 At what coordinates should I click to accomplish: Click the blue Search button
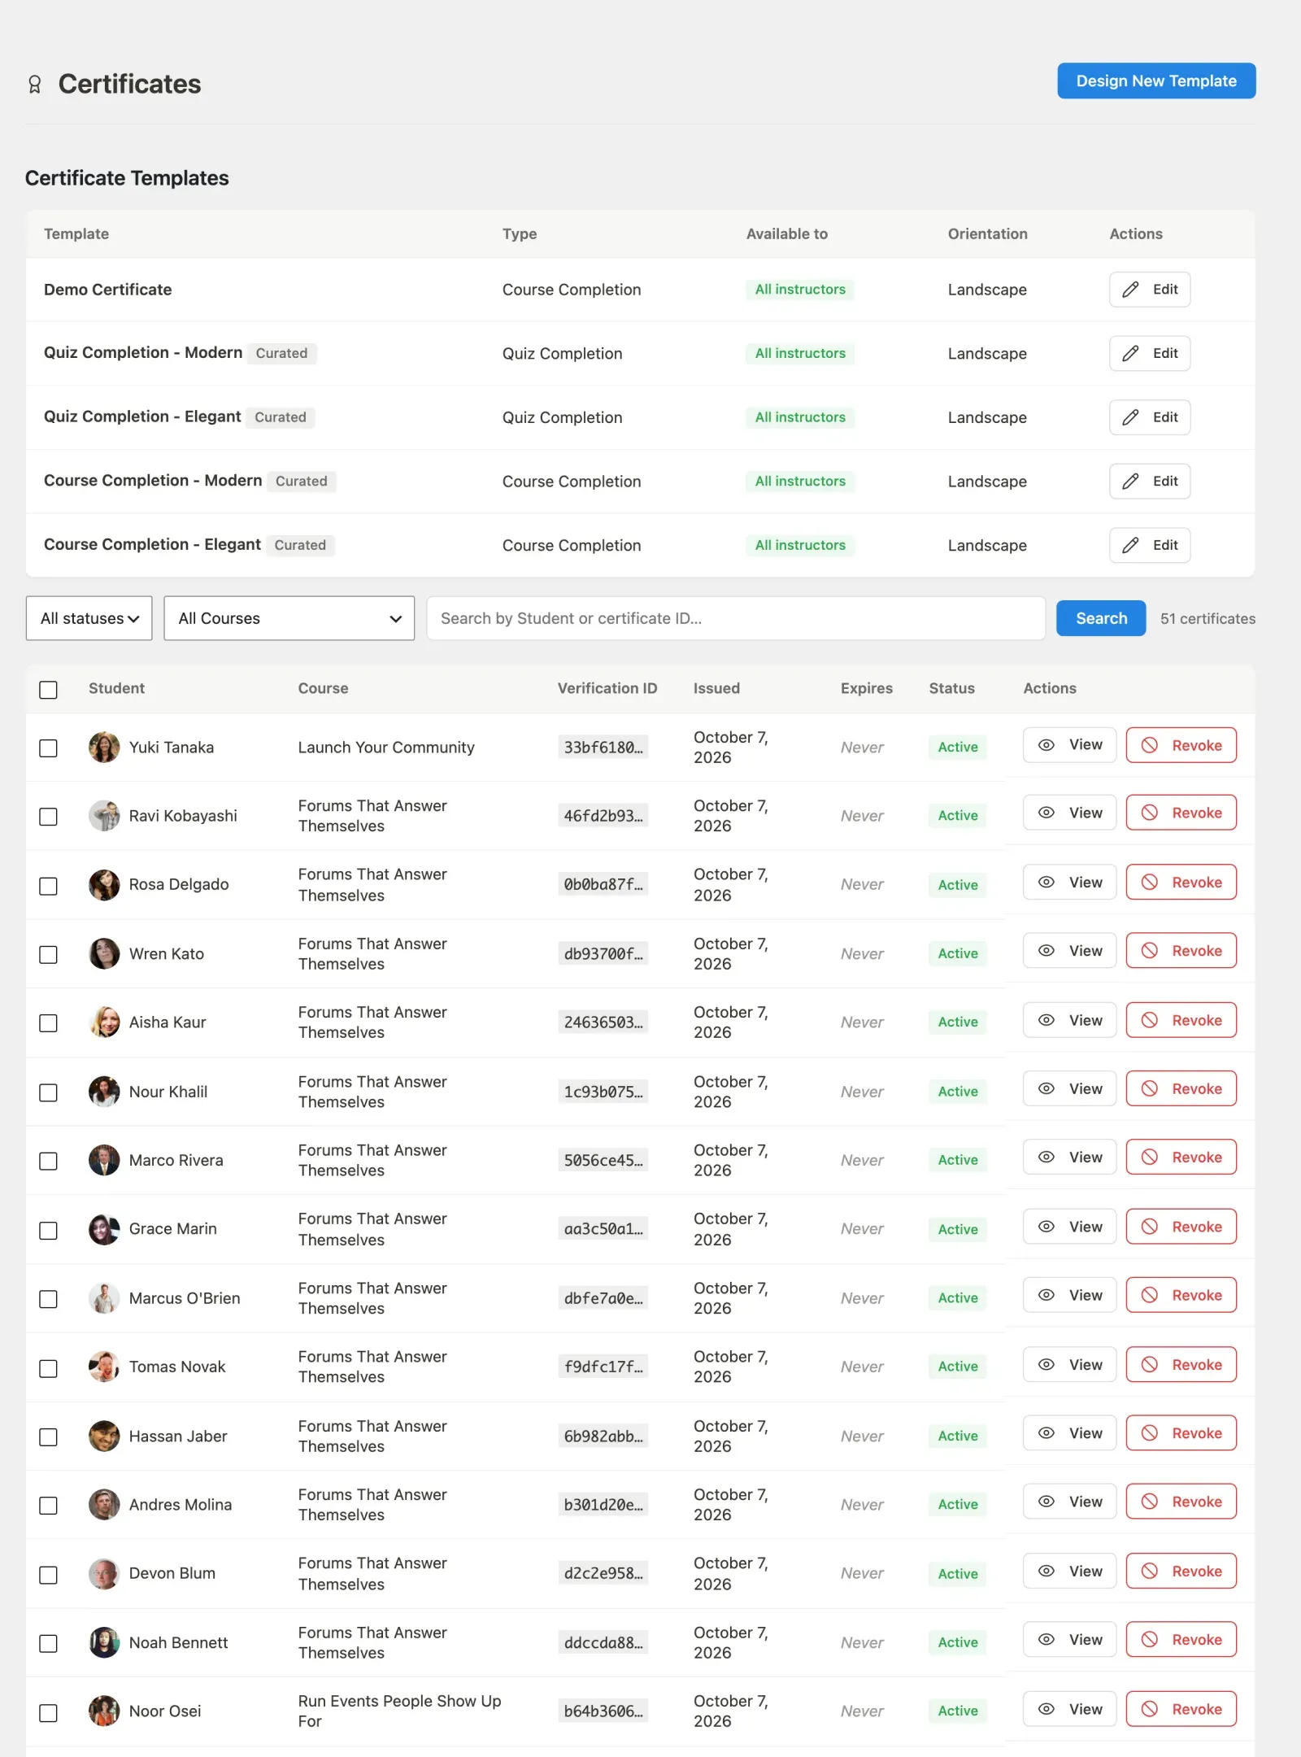1101,618
